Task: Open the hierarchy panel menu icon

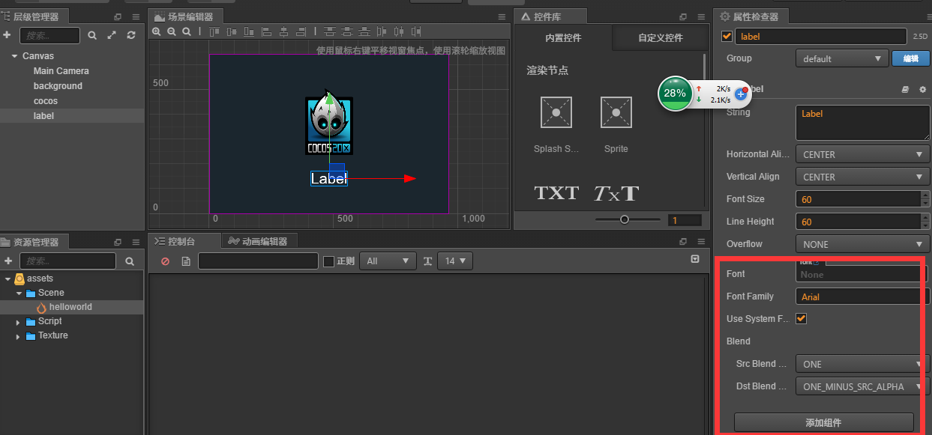Action: point(136,16)
